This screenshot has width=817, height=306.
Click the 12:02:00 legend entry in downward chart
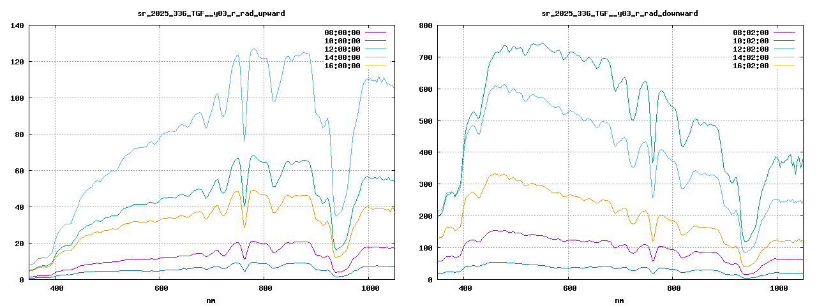tap(751, 49)
